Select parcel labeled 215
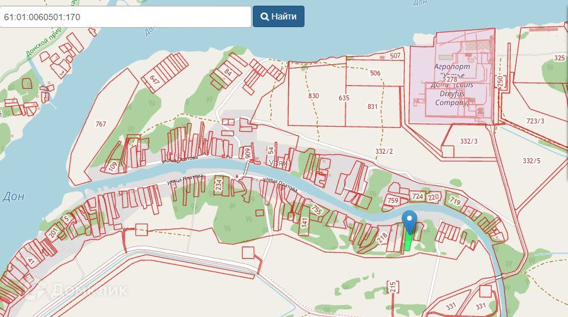Image resolution: width=568 pixels, height=317 pixels. click(x=392, y=287)
